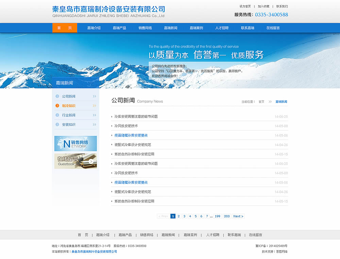Expand 安装知识 sidebar chevron

[x=94, y=125]
